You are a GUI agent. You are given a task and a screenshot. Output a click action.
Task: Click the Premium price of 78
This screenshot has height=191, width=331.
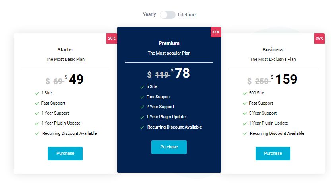182,73
